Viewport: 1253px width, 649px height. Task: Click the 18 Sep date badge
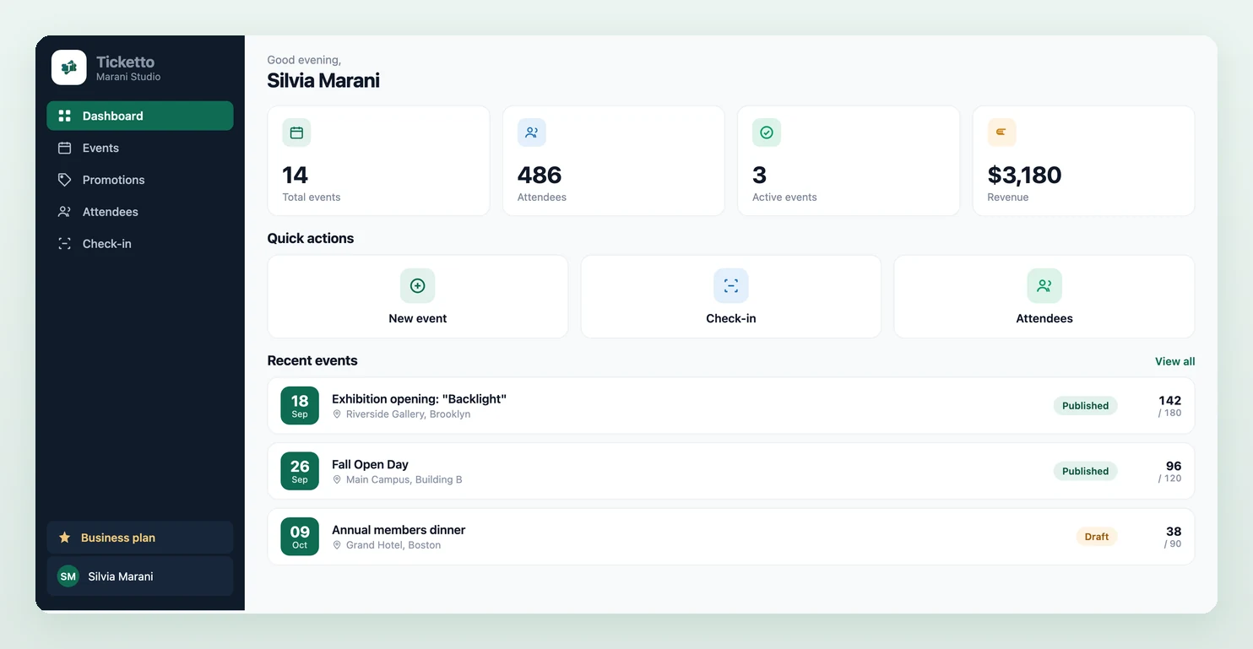300,406
